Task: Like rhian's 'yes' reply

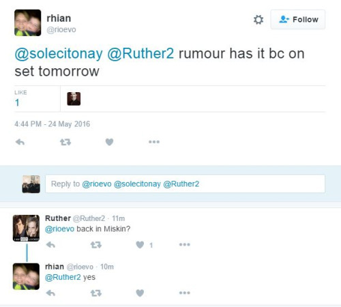Action: 140,293
